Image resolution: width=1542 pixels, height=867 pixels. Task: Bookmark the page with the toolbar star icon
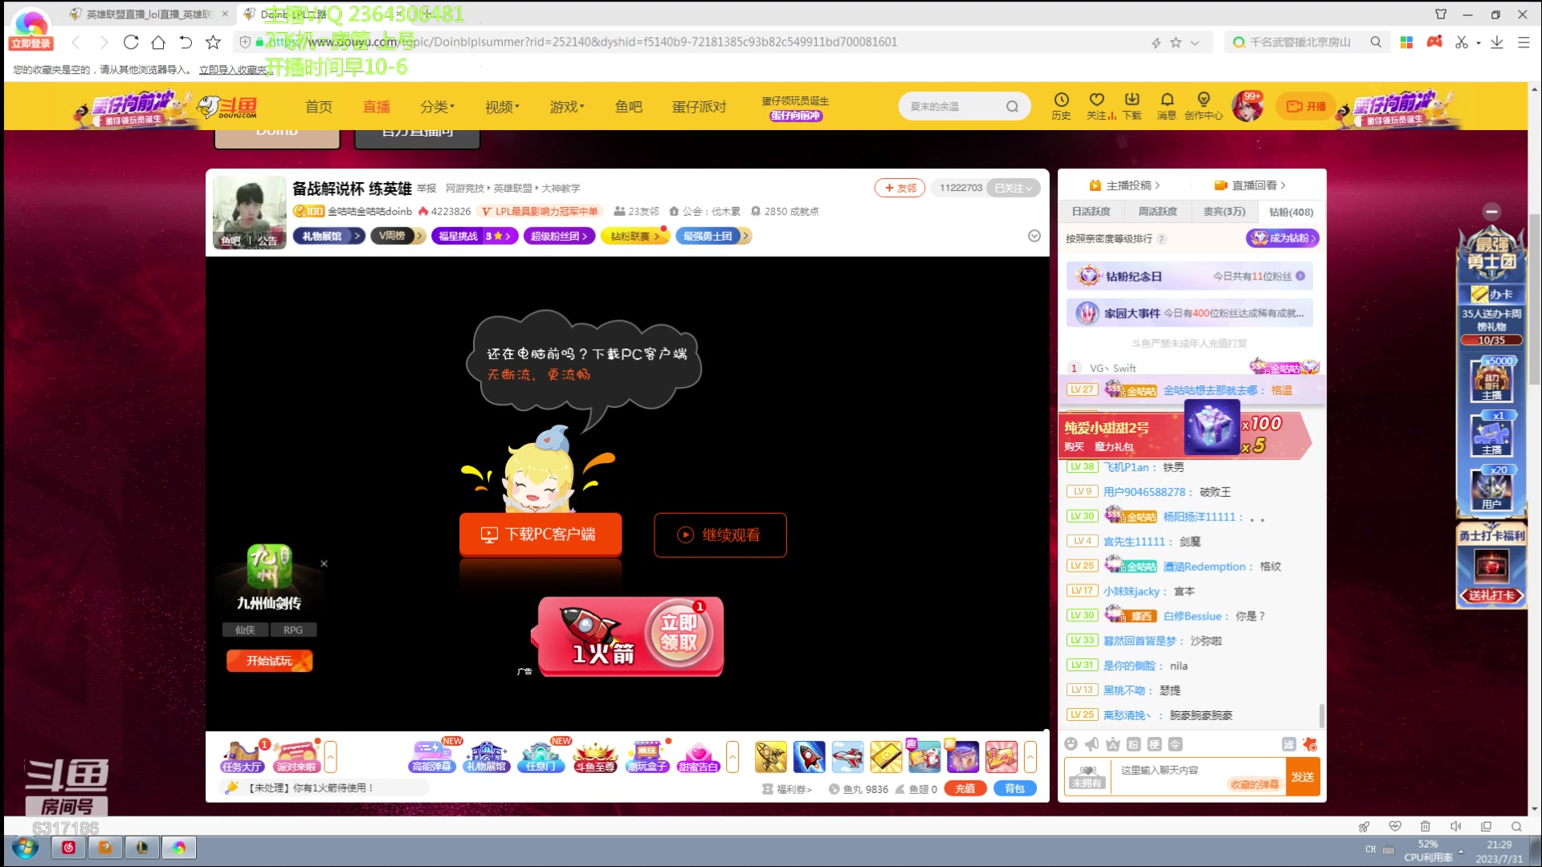tap(213, 42)
